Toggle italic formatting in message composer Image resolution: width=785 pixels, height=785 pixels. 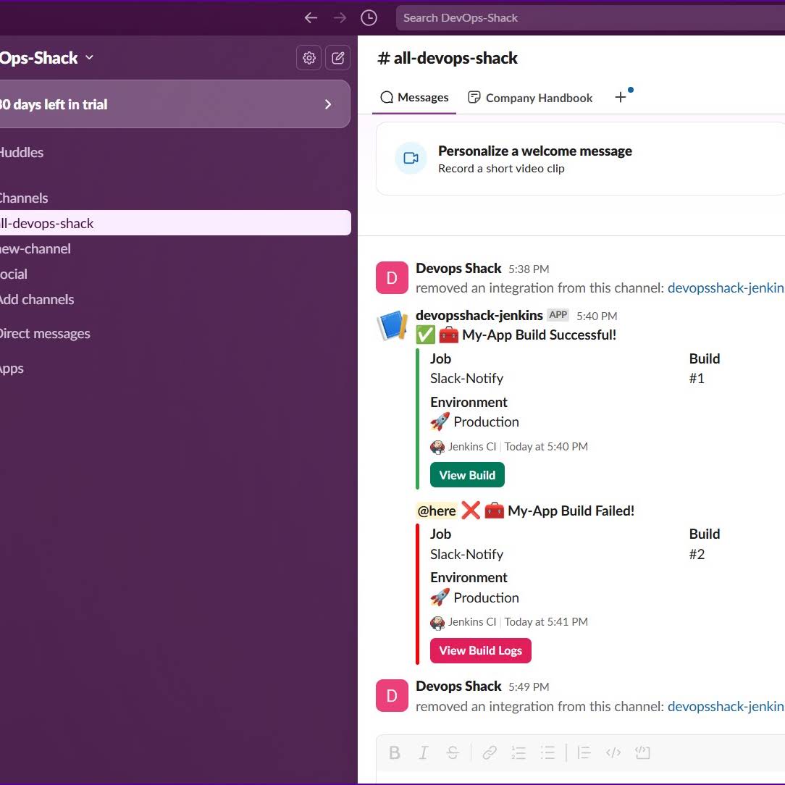point(424,752)
